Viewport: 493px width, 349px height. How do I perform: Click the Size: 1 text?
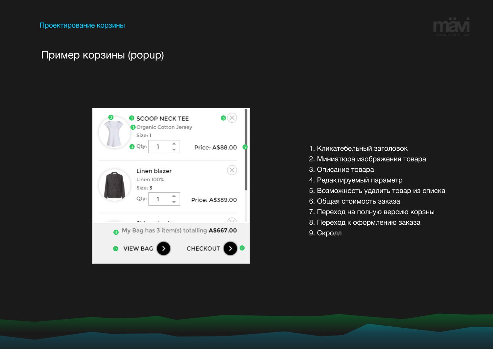click(144, 136)
